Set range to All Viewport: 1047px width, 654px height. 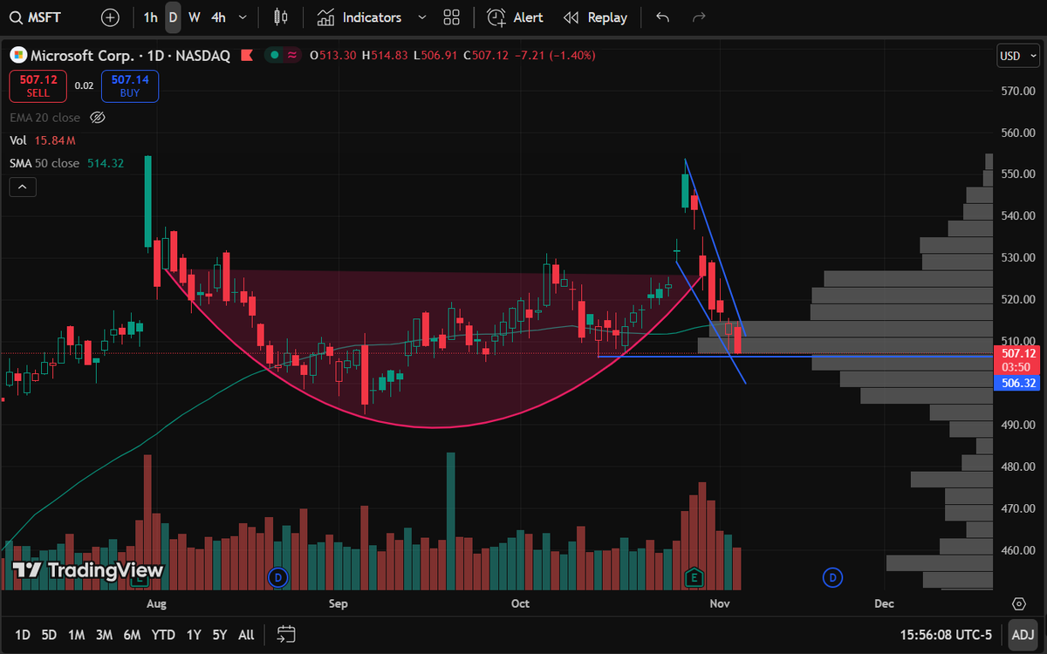coord(246,635)
